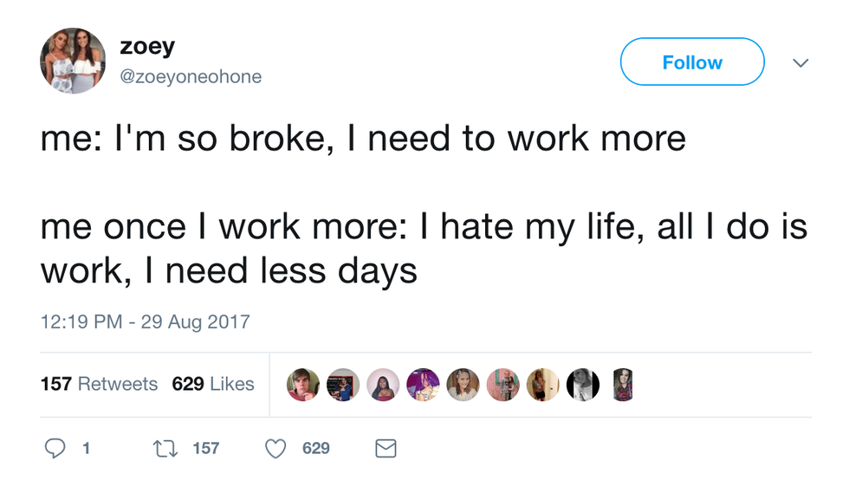This screenshot has width=849, height=487.
Task: Open the zoey display name link
Action: (147, 49)
